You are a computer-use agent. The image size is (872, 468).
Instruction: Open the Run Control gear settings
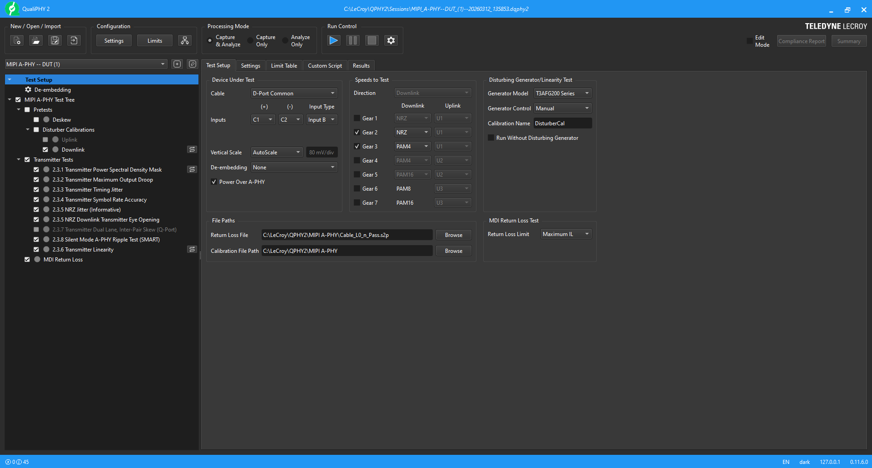tap(391, 41)
